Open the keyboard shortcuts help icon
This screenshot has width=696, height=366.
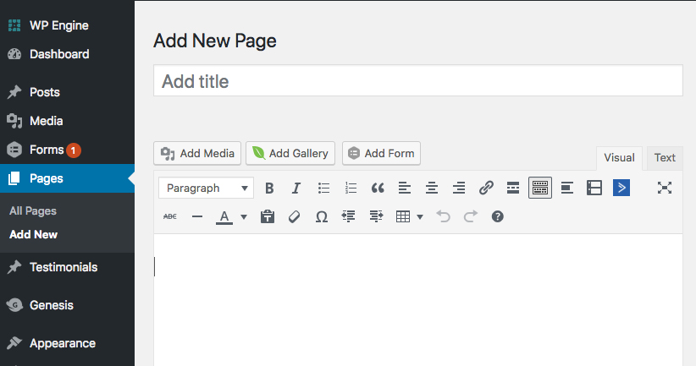tap(498, 216)
